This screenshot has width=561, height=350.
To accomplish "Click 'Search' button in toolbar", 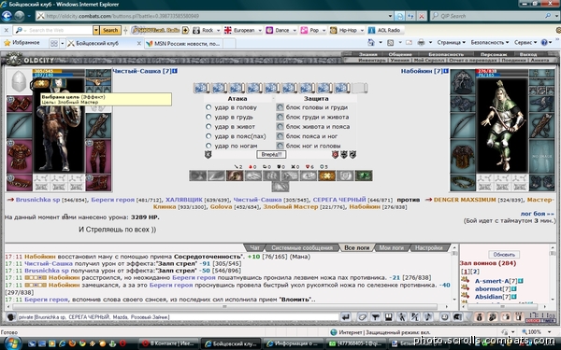I will click(x=110, y=31).
